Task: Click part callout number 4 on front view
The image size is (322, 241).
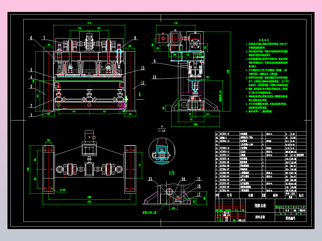Action: pos(31,77)
